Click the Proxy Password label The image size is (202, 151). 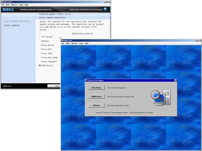coord(49,62)
